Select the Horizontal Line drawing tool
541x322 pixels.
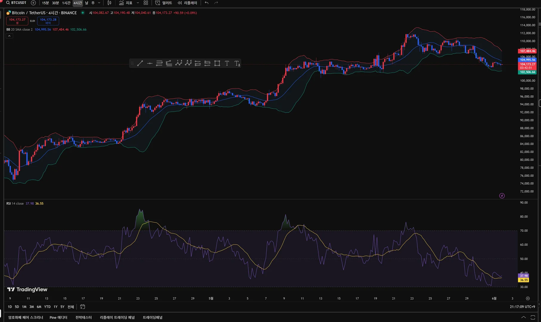(x=150, y=63)
